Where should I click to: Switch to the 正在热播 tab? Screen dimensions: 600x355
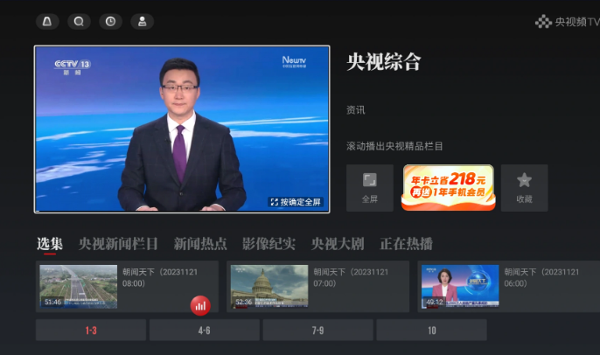coord(407,244)
